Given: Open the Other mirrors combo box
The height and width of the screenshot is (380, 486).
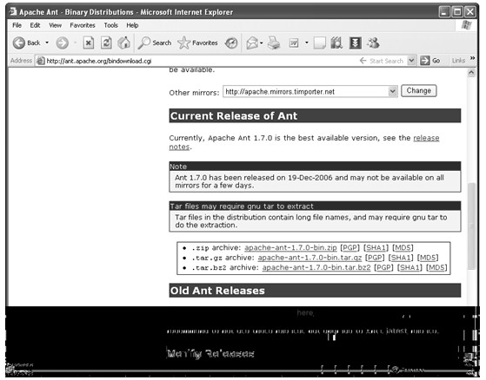Looking at the screenshot, I should 310,91.
